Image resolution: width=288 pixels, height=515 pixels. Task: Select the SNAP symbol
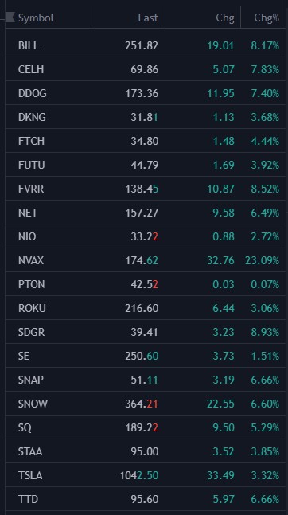point(146,380)
